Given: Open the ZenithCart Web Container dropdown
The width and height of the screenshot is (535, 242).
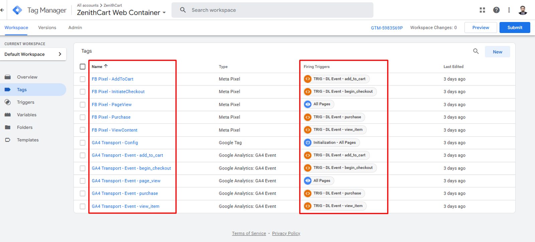Looking at the screenshot, I should 121,13.
